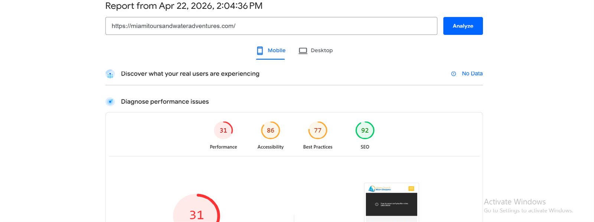Select the SEO score gauge 92
This screenshot has height=222, width=594.
(x=365, y=130)
